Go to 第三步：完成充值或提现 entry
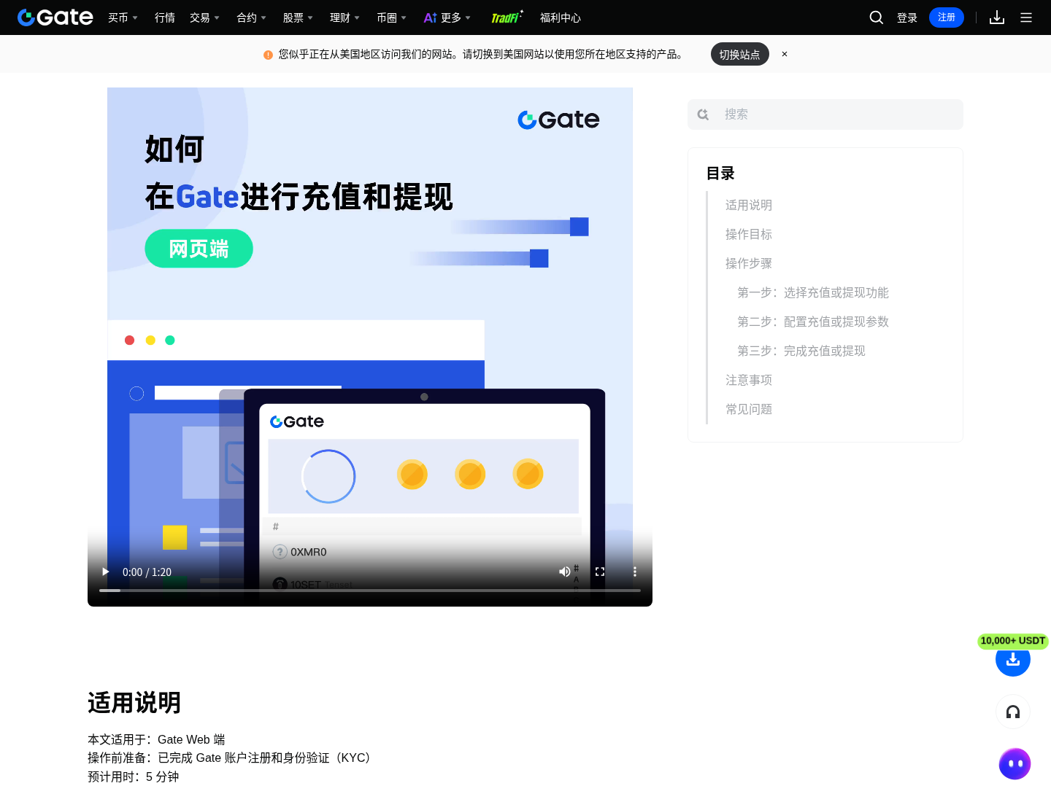The height and width of the screenshot is (802, 1051). pyautogui.click(x=801, y=351)
